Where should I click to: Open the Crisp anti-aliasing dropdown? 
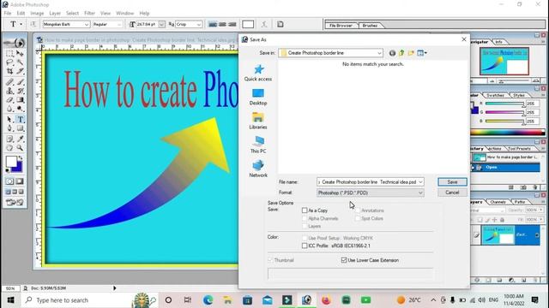click(198, 25)
